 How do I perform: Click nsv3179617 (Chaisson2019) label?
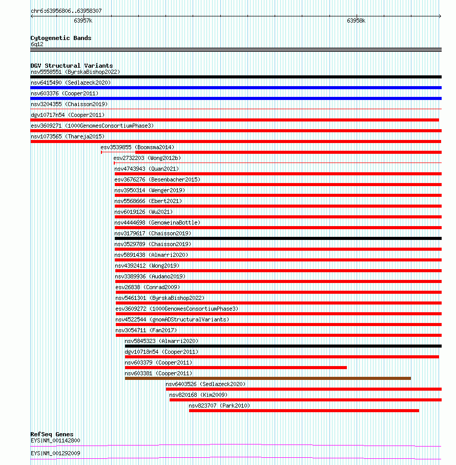[x=153, y=233]
